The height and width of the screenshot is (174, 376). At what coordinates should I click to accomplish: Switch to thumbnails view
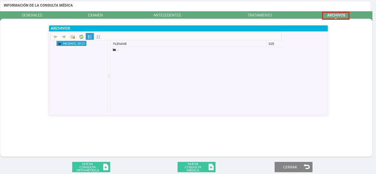(x=98, y=37)
